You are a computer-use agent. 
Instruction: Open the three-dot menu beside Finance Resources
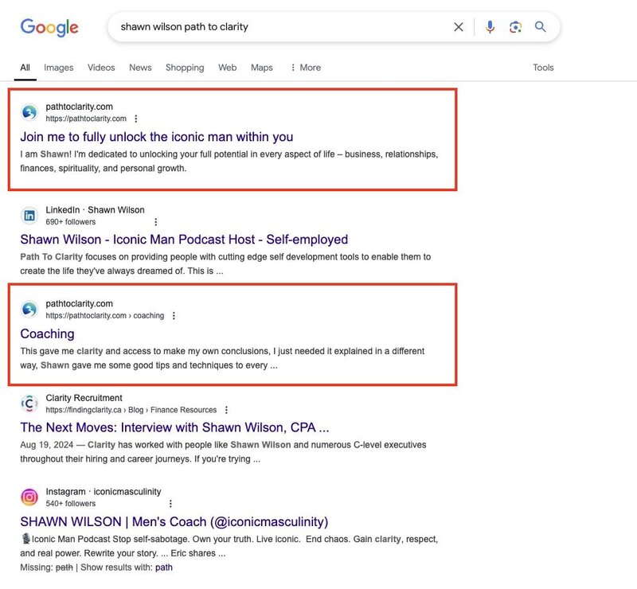coord(226,410)
